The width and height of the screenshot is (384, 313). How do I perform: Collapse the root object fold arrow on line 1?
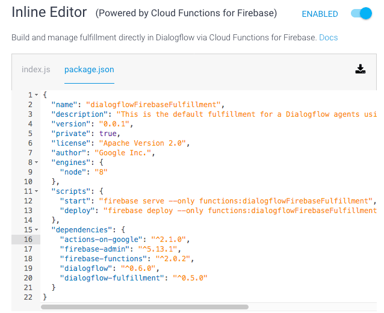36,95
